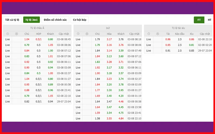This screenshot has height=134, width=215.
Task: Click the clock icon in the Tỷ lệ châu Á table
Action: point(8,34)
